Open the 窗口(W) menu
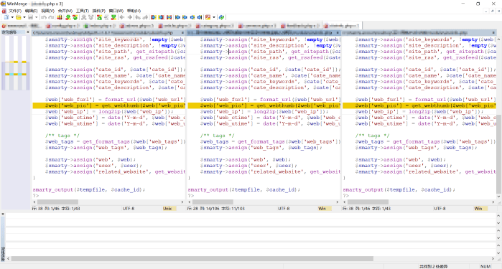This screenshot has height=269, width=502. click(x=116, y=11)
